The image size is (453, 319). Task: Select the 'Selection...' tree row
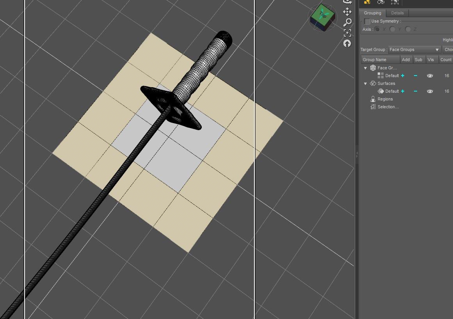click(x=388, y=107)
